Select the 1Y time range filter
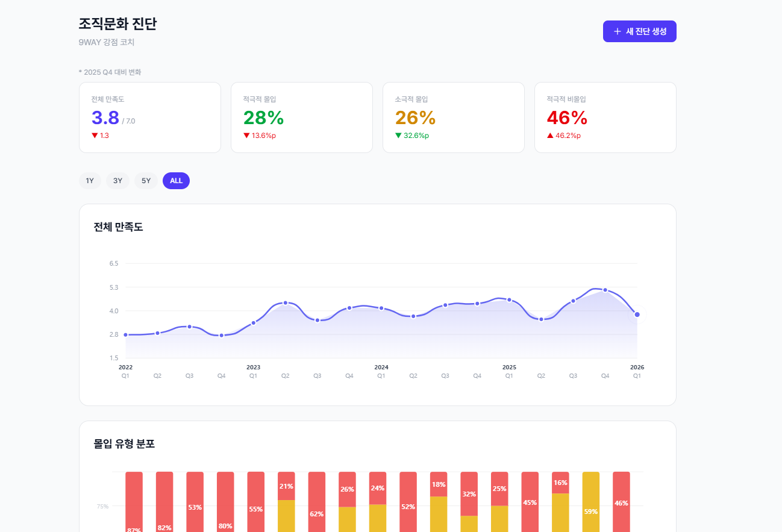782x532 pixels. tap(90, 180)
